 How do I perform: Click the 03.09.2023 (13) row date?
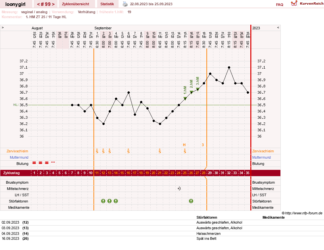15,228
